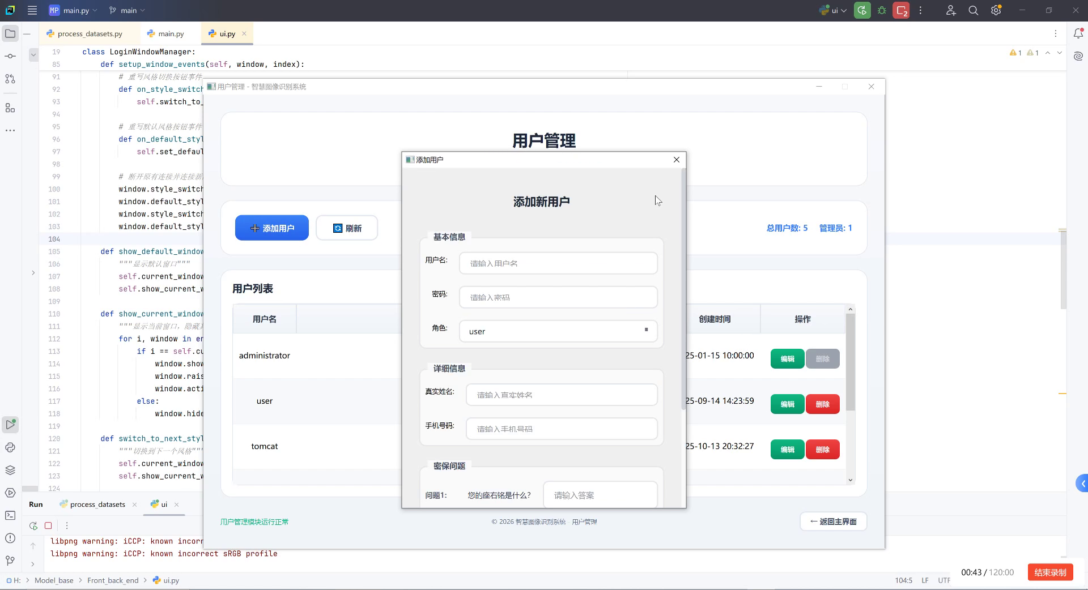Rerun the ui run configuration
The width and height of the screenshot is (1088, 590).
click(862, 10)
